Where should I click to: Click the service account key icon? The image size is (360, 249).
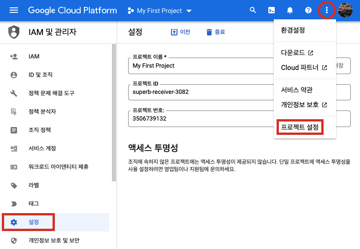pyautogui.click(x=14, y=149)
